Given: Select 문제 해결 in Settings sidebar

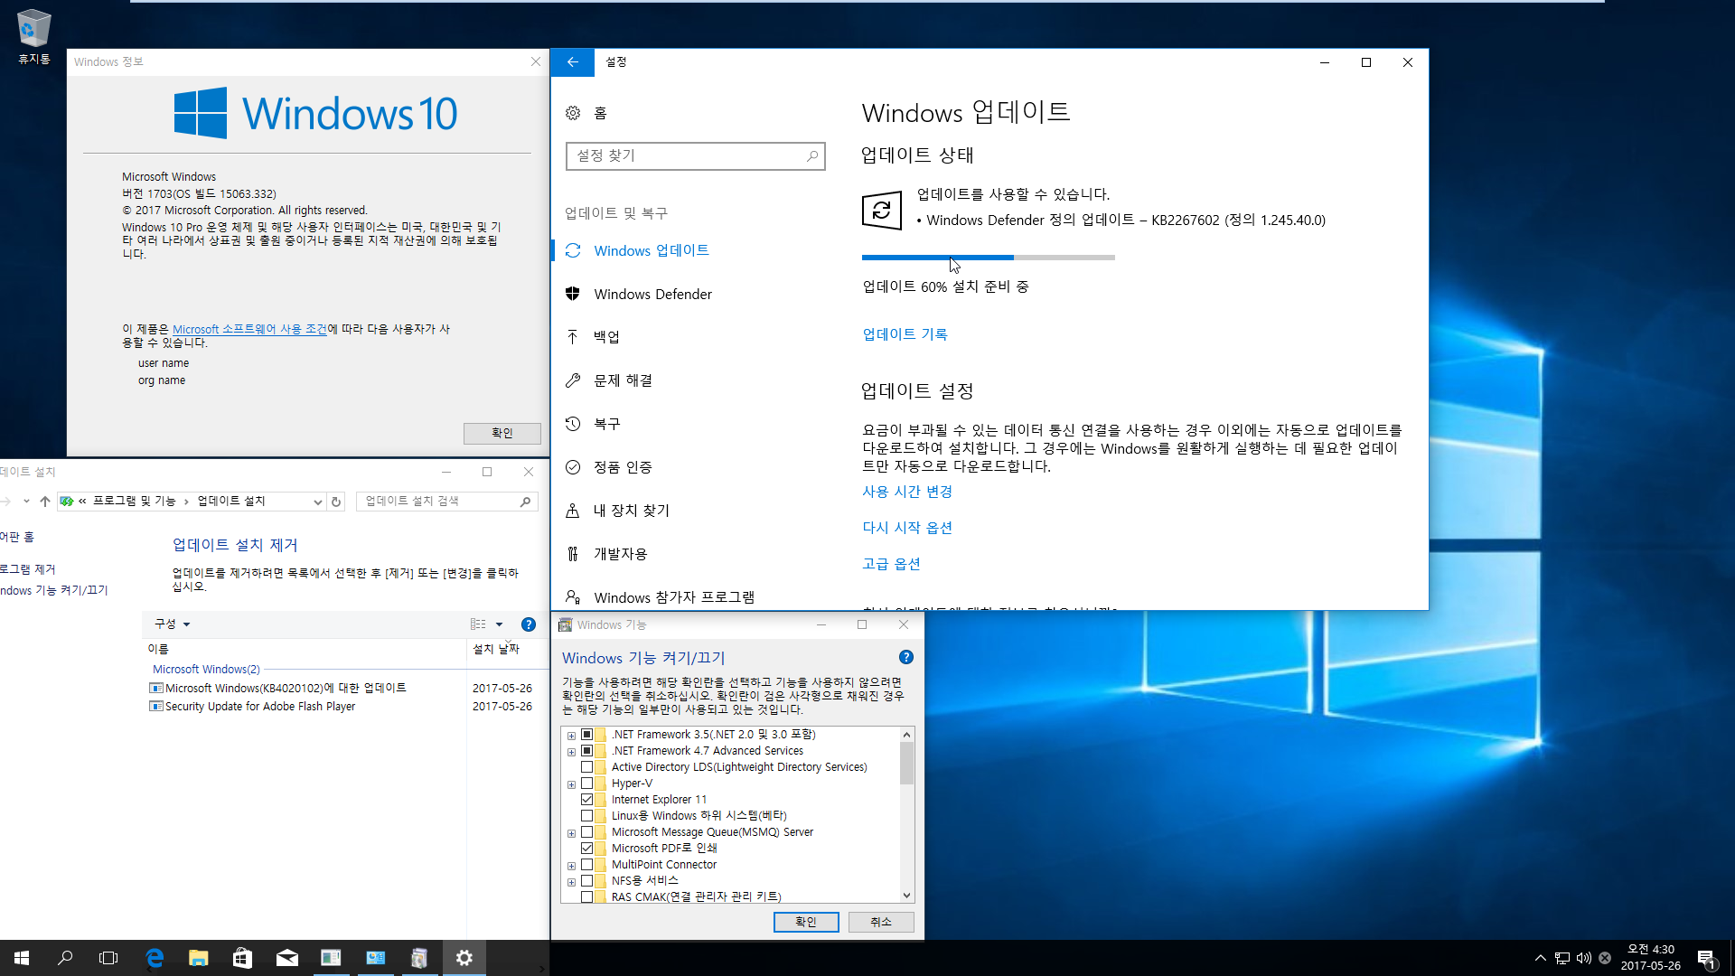Looking at the screenshot, I should (623, 380).
